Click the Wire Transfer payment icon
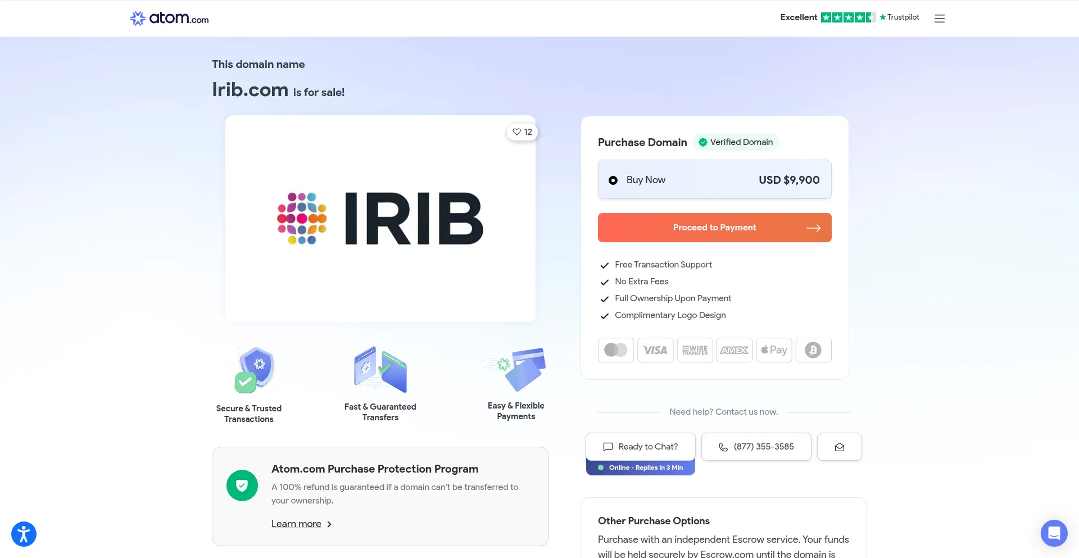The width and height of the screenshot is (1079, 558). point(695,350)
